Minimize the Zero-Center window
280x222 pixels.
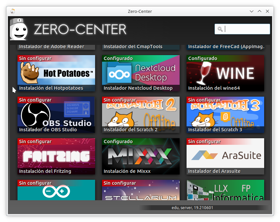point(252,11)
